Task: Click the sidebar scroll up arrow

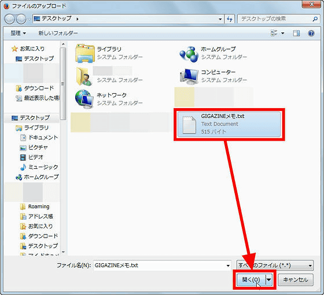Action: click(x=63, y=44)
